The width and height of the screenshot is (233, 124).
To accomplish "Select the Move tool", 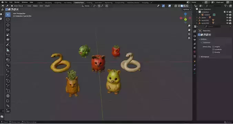I will tap(8, 25).
